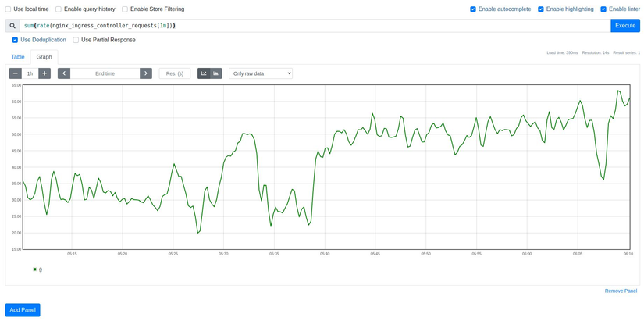Enable the Use local time checkbox

[x=9, y=9]
